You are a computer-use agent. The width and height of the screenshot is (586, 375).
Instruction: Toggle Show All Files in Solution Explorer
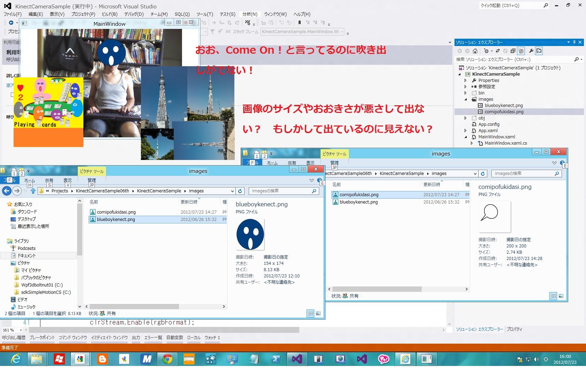click(521, 51)
